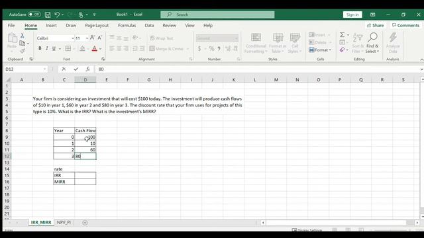Viewport: 424px width, 238px height.
Task: Click the AutoSum sigma icon
Action: pyautogui.click(x=343, y=34)
